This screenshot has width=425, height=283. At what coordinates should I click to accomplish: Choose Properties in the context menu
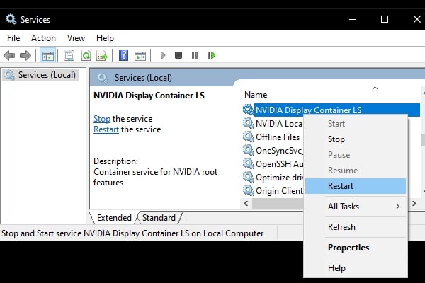pyautogui.click(x=356, y=248)
